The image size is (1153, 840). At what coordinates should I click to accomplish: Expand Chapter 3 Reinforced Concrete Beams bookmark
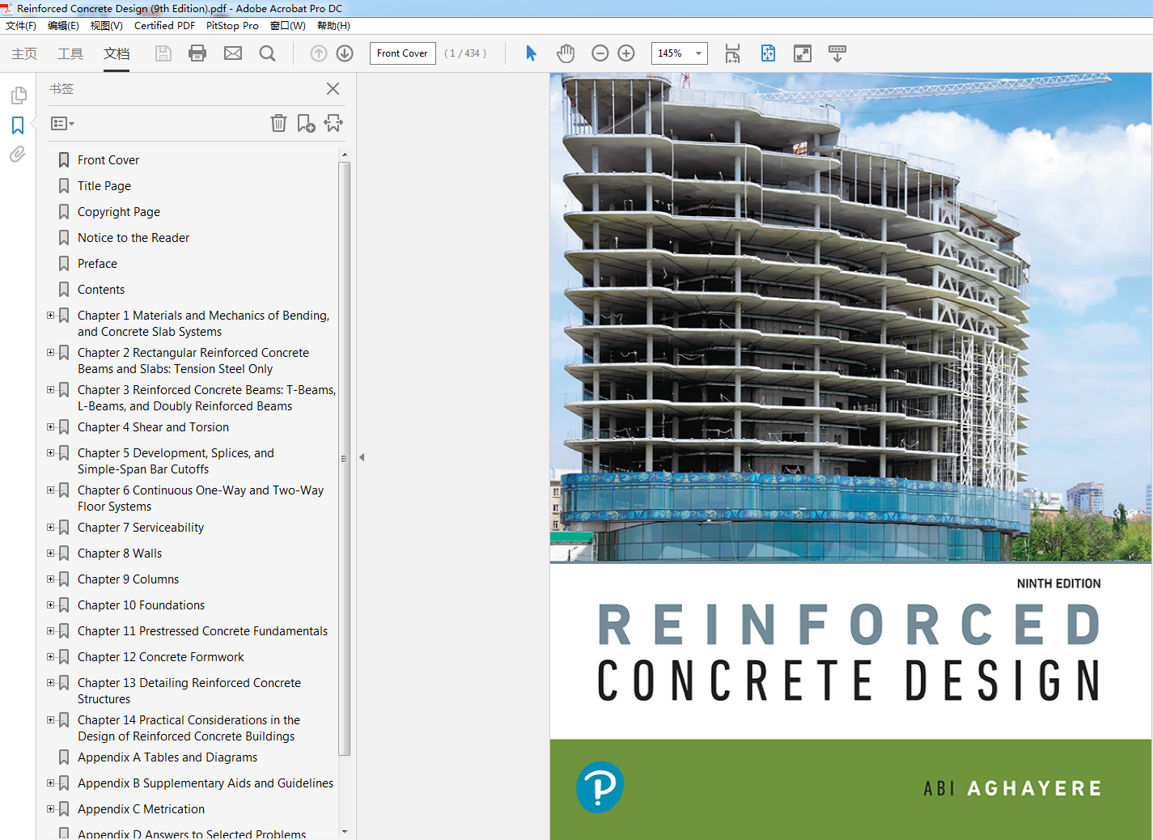coord(51,390)
